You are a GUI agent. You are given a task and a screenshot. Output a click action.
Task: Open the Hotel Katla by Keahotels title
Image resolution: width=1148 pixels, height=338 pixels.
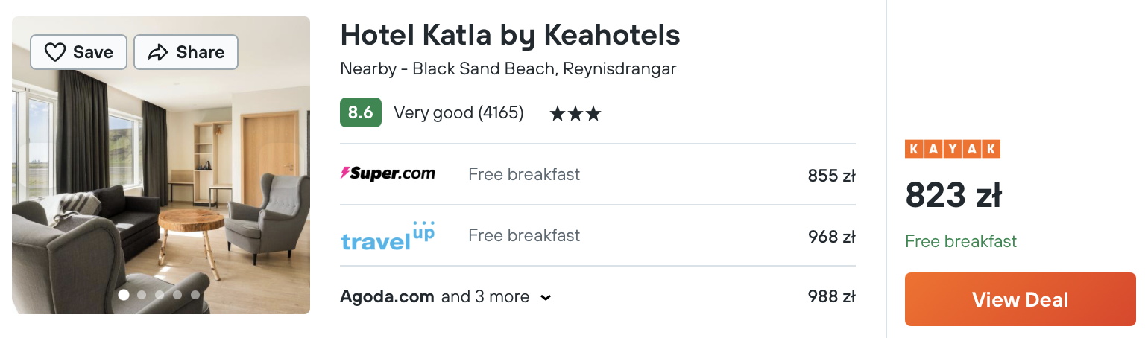tap(510, 34)
